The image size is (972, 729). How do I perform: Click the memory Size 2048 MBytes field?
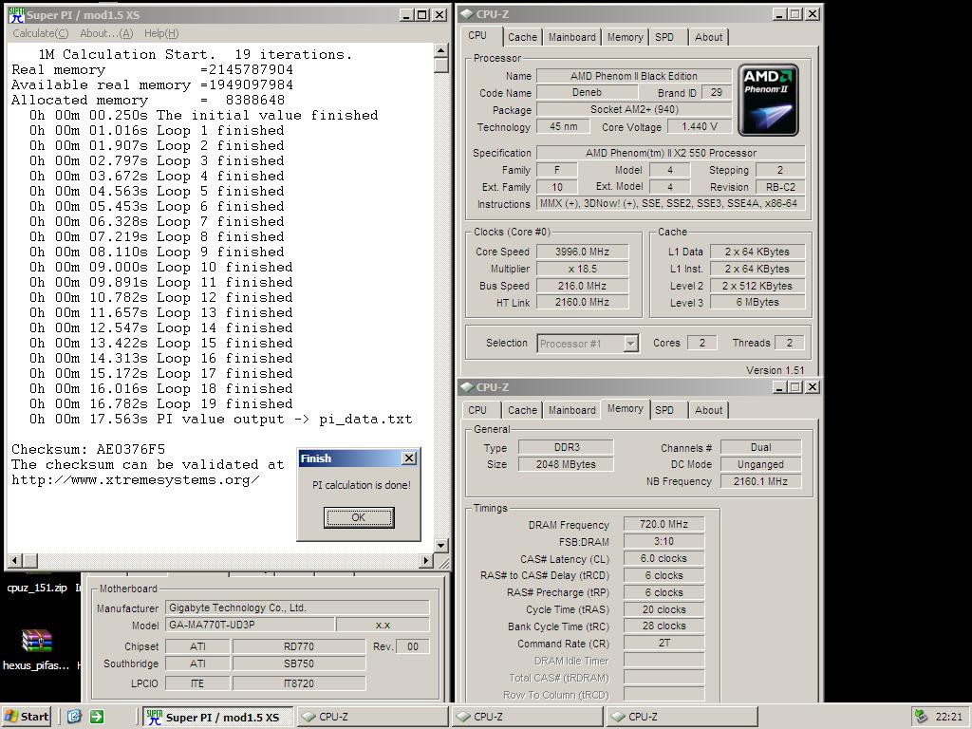tap(566, 464)
